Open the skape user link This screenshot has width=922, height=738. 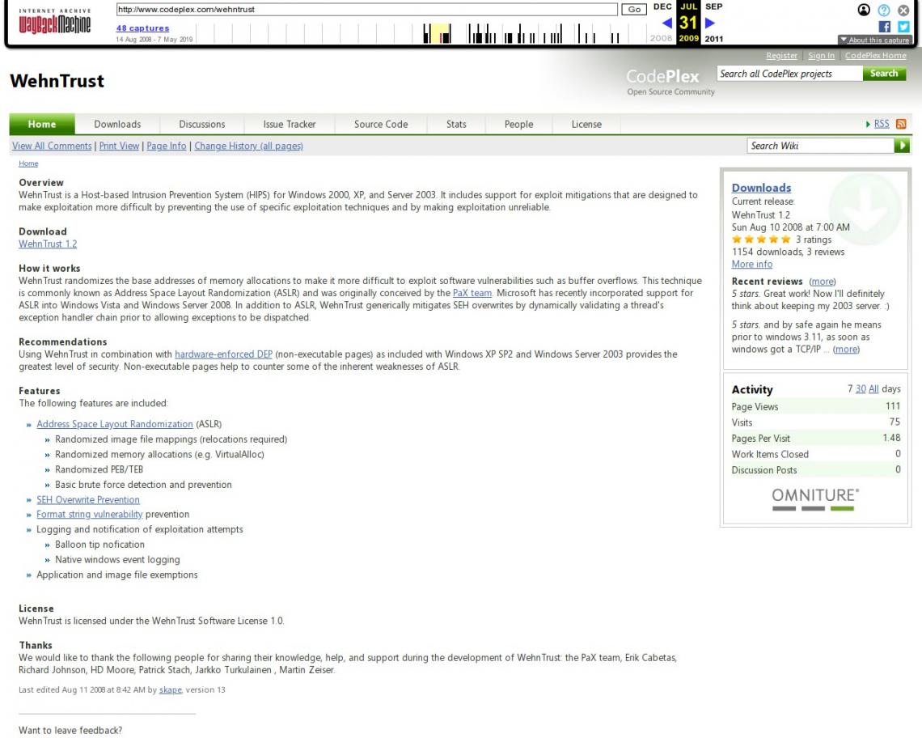click(x=170, y=689)
